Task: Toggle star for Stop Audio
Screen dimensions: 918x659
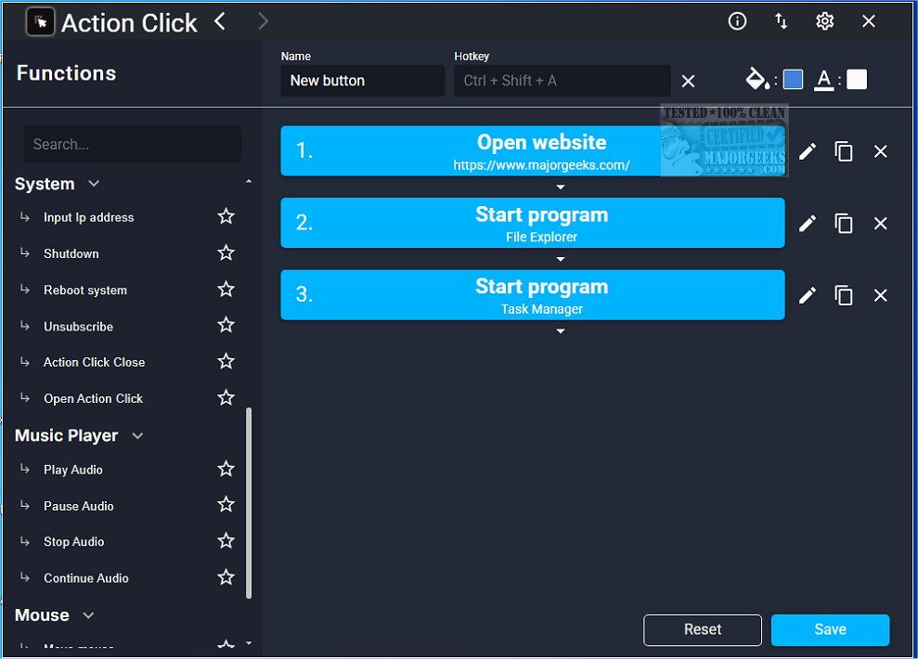Action: (226, 541)
